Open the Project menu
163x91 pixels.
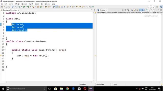click(37, 4)
